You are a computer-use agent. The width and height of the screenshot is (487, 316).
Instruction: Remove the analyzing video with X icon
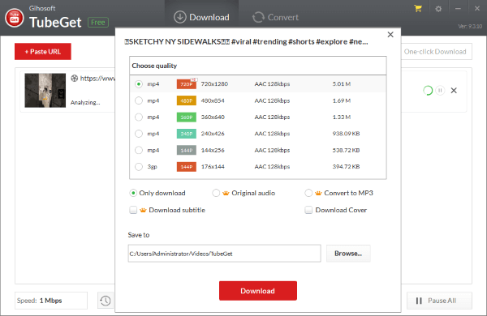pos(454,91)
